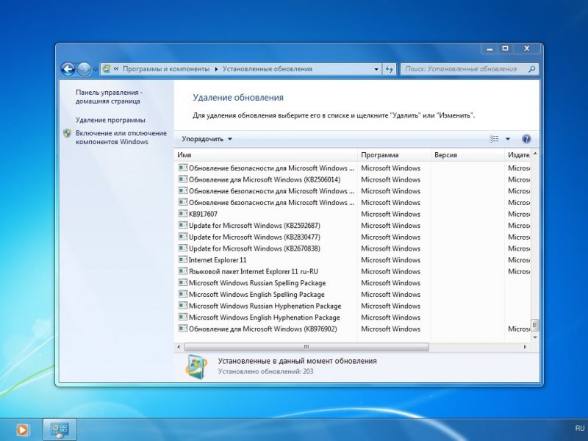The image size is (588, 441).
Task: Click the forward navigation arrow
Action: click(x=84, y=69)
